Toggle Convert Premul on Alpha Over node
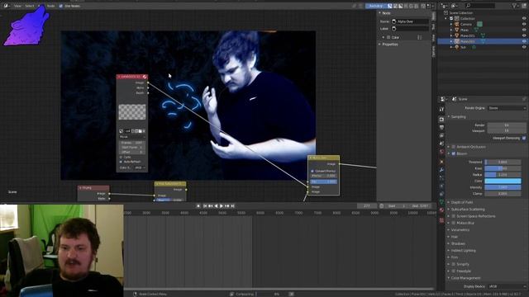 click(x=312, y=171)
